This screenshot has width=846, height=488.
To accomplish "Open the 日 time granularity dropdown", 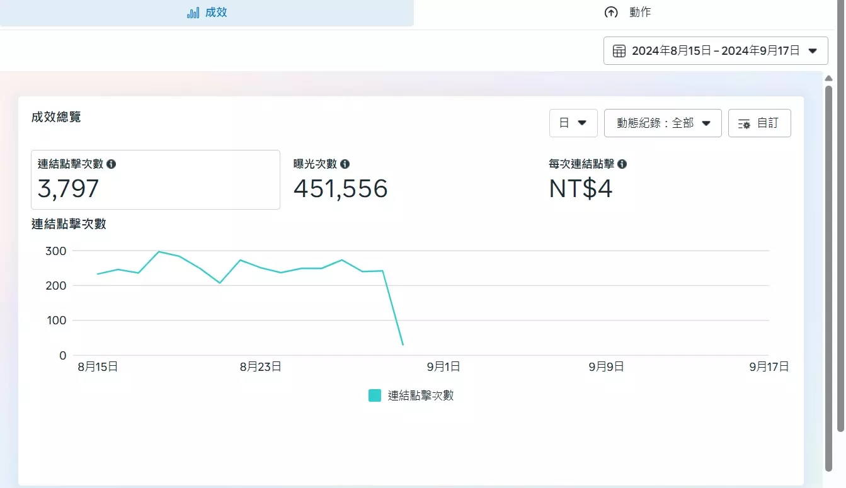I will tap(573, 123).
